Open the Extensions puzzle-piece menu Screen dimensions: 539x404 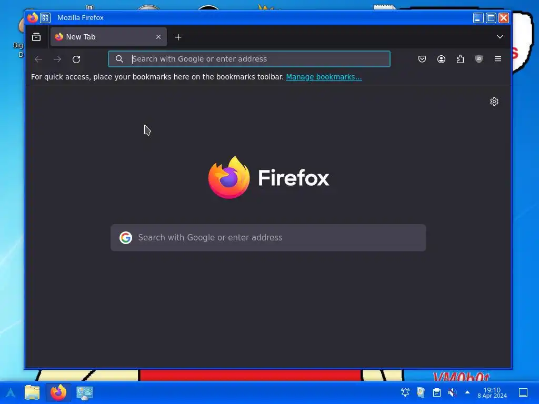(460, 59)
